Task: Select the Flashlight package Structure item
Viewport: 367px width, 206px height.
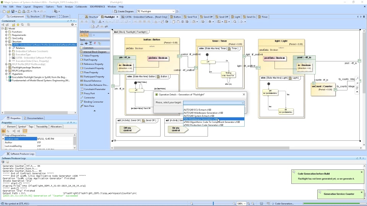Action: 26,68
